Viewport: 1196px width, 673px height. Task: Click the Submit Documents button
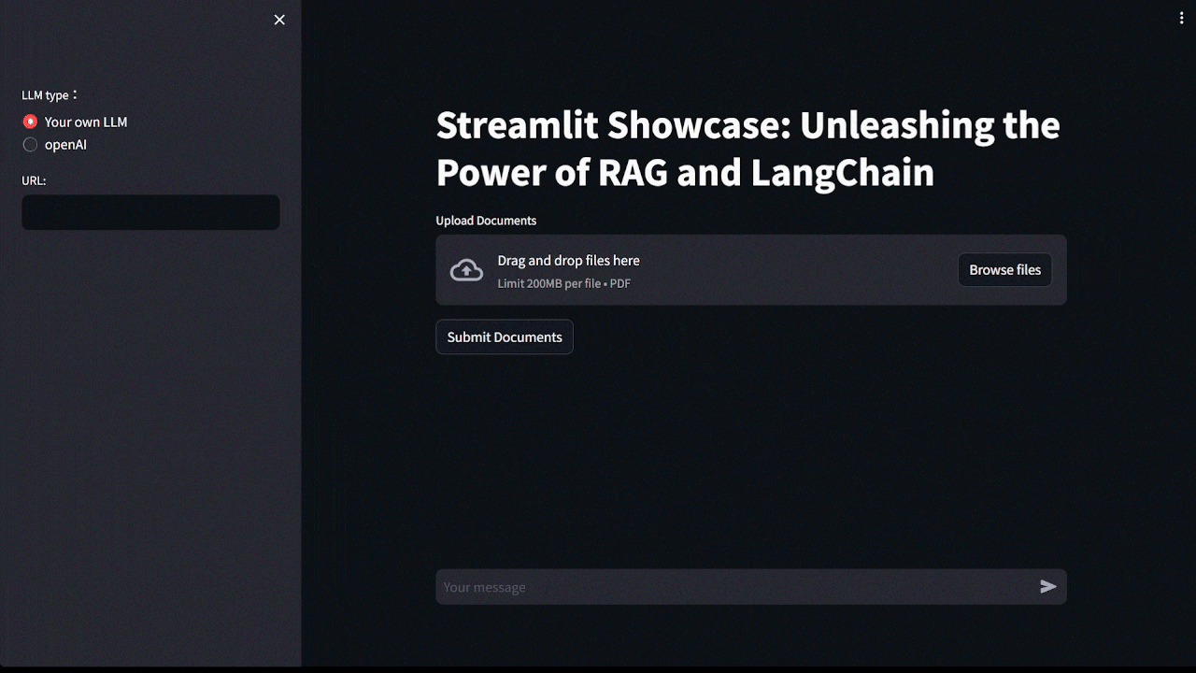pyautogui.click(x=505, y=336)
